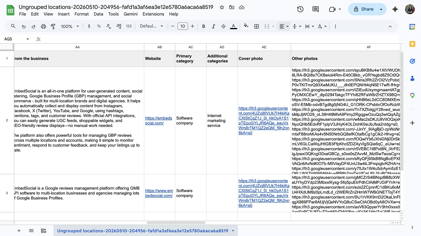
Task: Decrease decimal places
Action: [108, 26]
